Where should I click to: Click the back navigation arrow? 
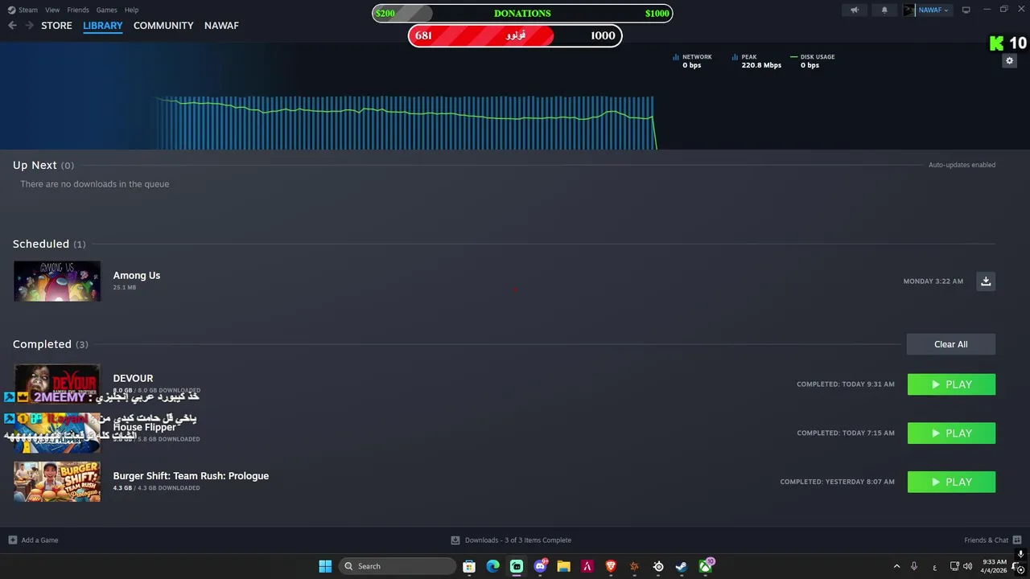(12, 26)
